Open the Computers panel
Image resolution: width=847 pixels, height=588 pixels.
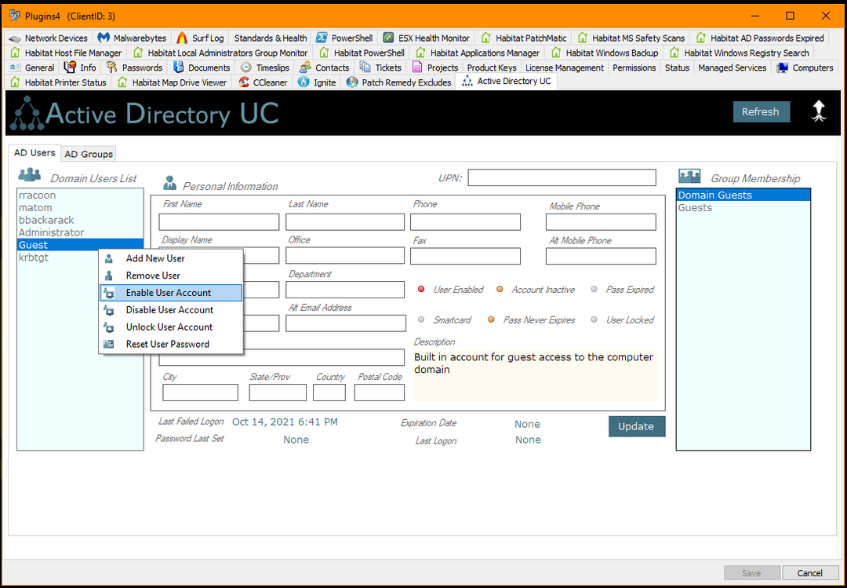pos(805,68)
